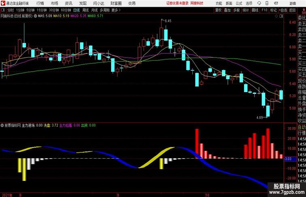Viewport: 306px width, 197px height.
Task: Switch to the 周线 weekly tab
Action: tap(85, 10)
